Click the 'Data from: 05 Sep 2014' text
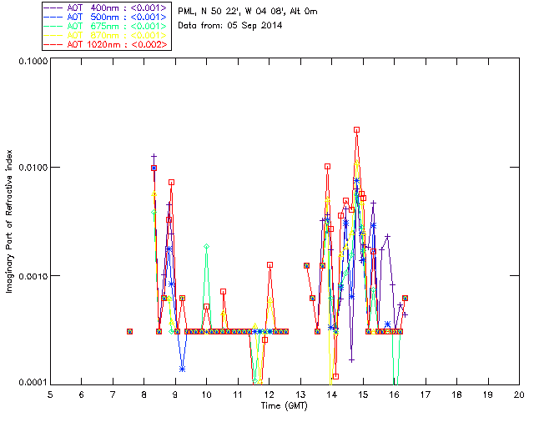 [x=230, y=26]
